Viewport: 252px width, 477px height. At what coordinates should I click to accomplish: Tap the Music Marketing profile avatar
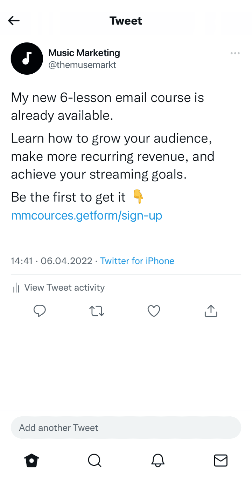27,59
